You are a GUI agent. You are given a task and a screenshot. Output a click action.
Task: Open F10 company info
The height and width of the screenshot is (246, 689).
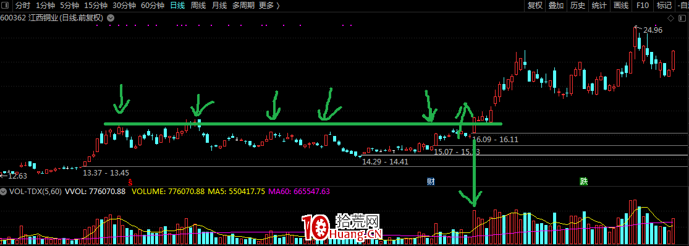[x=642, y=6]
